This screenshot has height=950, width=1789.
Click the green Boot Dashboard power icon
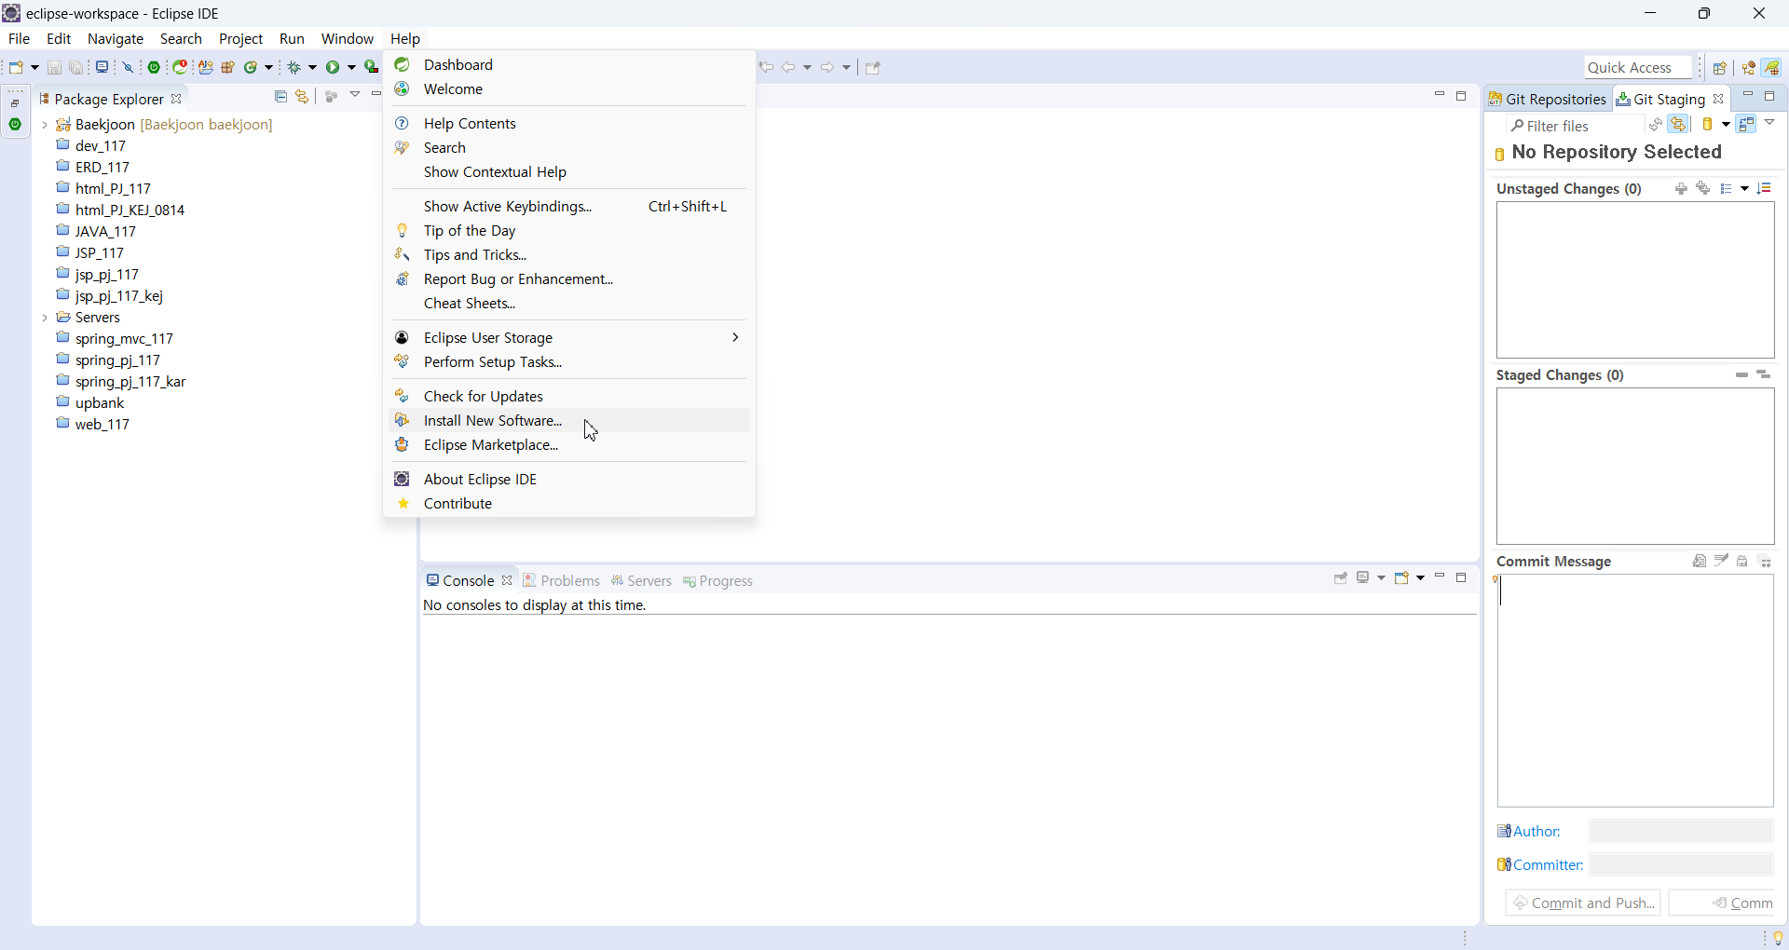coord(155,67)
